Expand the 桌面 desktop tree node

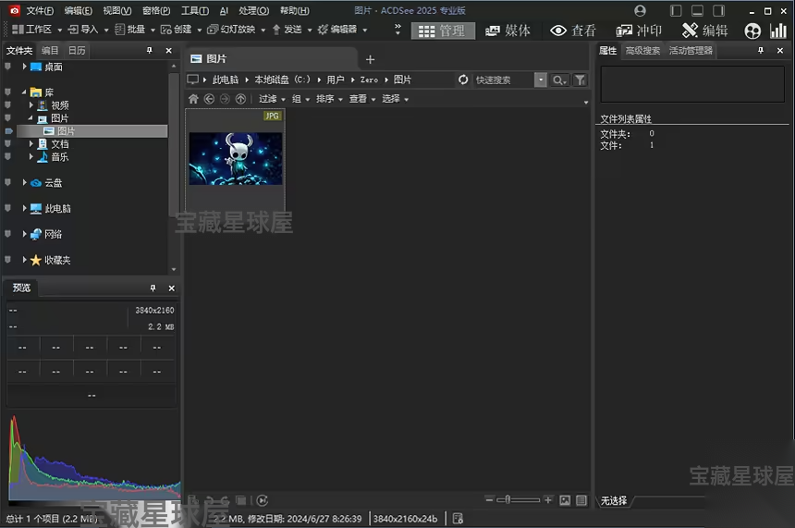tap(24, 67)
